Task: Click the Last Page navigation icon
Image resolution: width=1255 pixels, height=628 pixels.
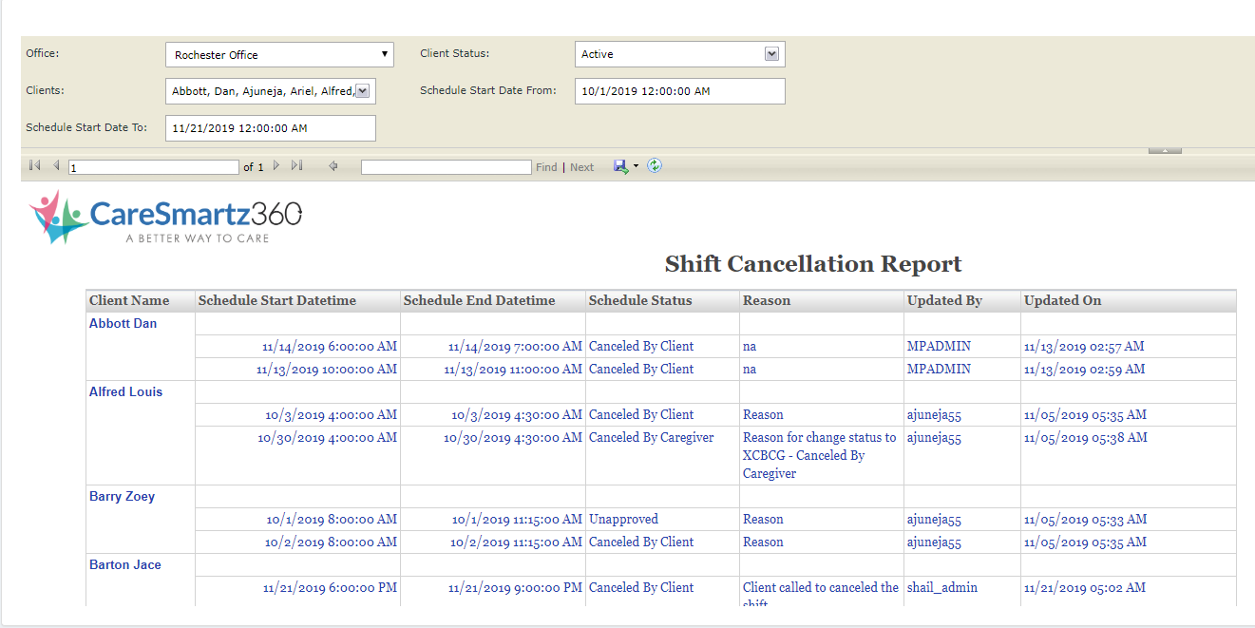Action: tap(295, 165)
